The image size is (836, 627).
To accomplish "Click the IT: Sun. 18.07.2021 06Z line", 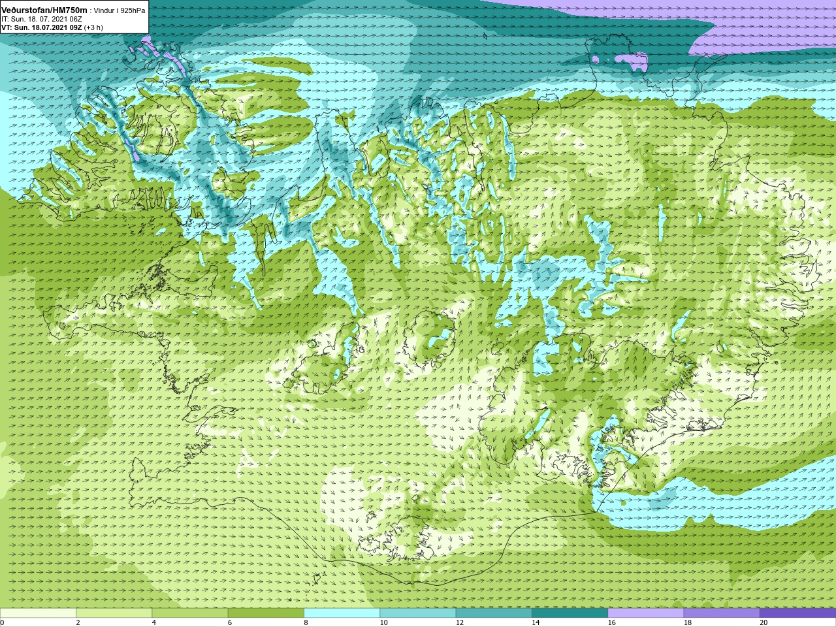I will pos(41,19).
